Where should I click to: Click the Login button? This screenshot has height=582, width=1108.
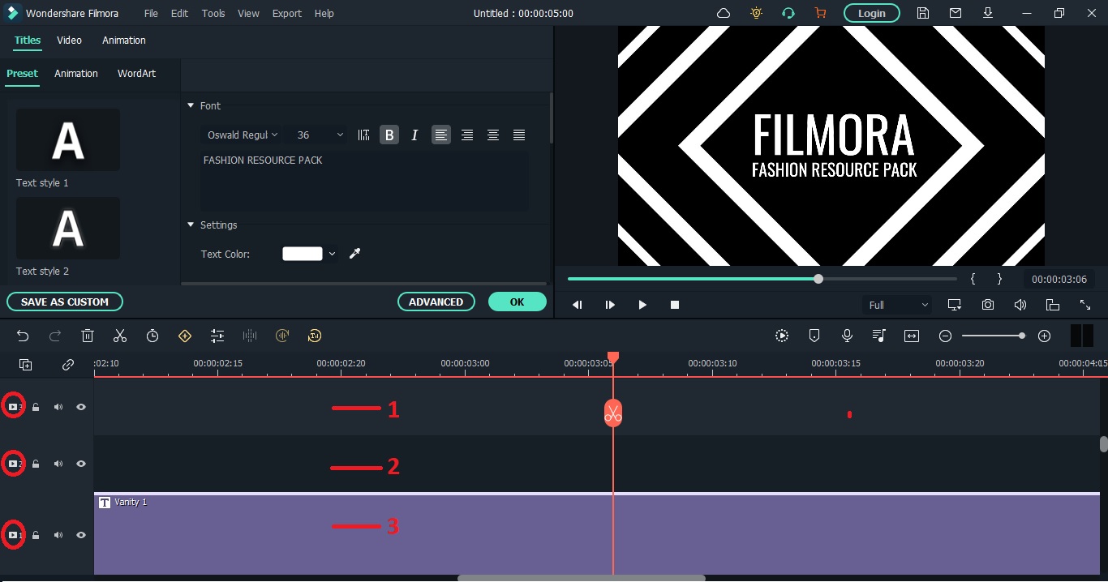point(872,13)
